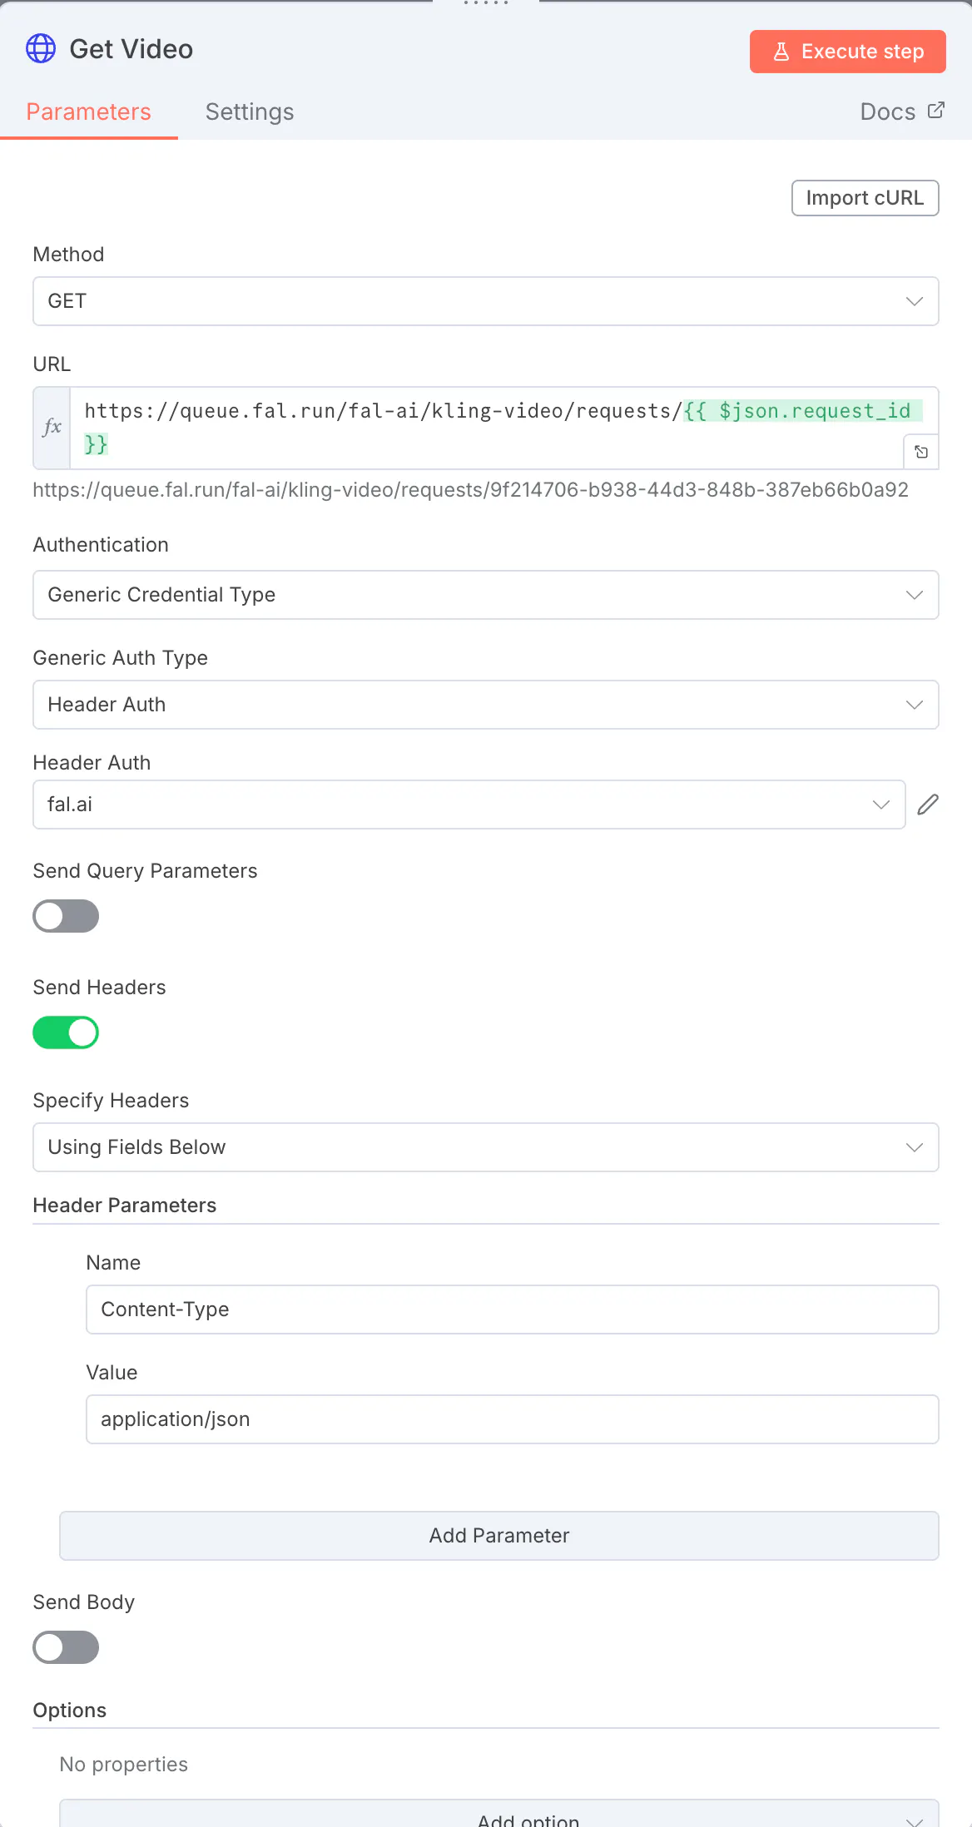
Task: Disable the Send Headers toggle
Action: click(x=66, y=1032)
